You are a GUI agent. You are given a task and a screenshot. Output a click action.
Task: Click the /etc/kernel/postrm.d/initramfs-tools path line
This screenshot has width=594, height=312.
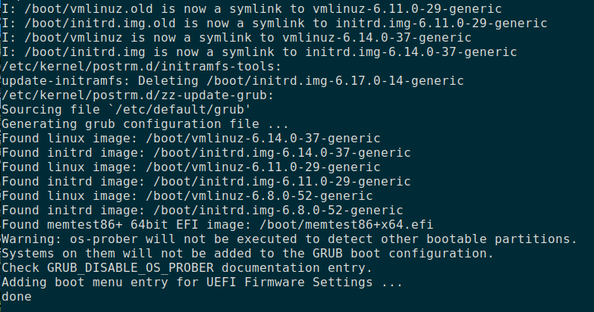tap(139, 66)
